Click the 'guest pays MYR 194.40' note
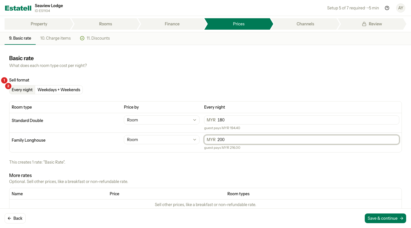 click(222, 128)
